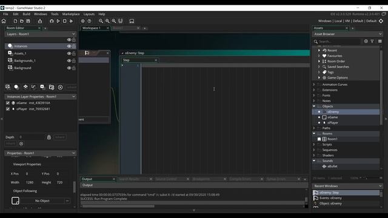The image size is (388, 218).
Task: Click the No Object following button
Action: click(42, 201)
